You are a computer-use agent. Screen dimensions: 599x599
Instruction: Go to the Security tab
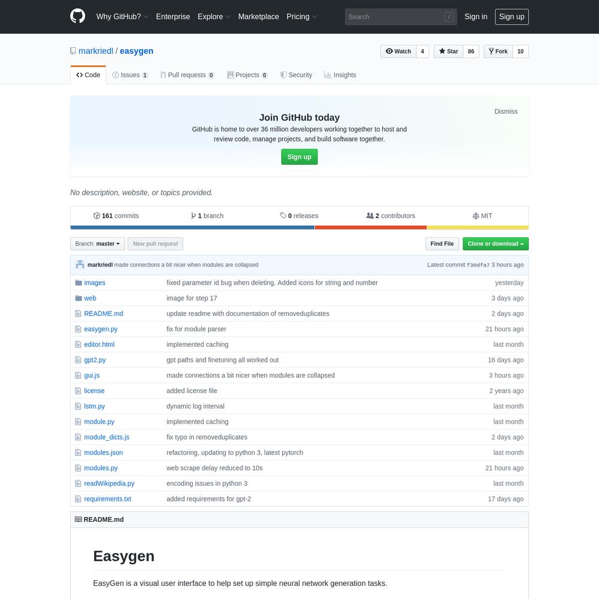pyautogui.click(x=296, y=75)
